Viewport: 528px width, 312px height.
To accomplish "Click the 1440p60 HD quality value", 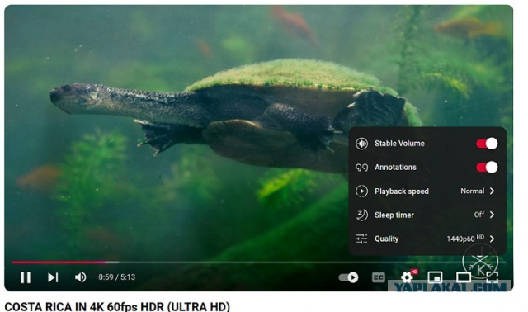I will [x=465, y=239].
